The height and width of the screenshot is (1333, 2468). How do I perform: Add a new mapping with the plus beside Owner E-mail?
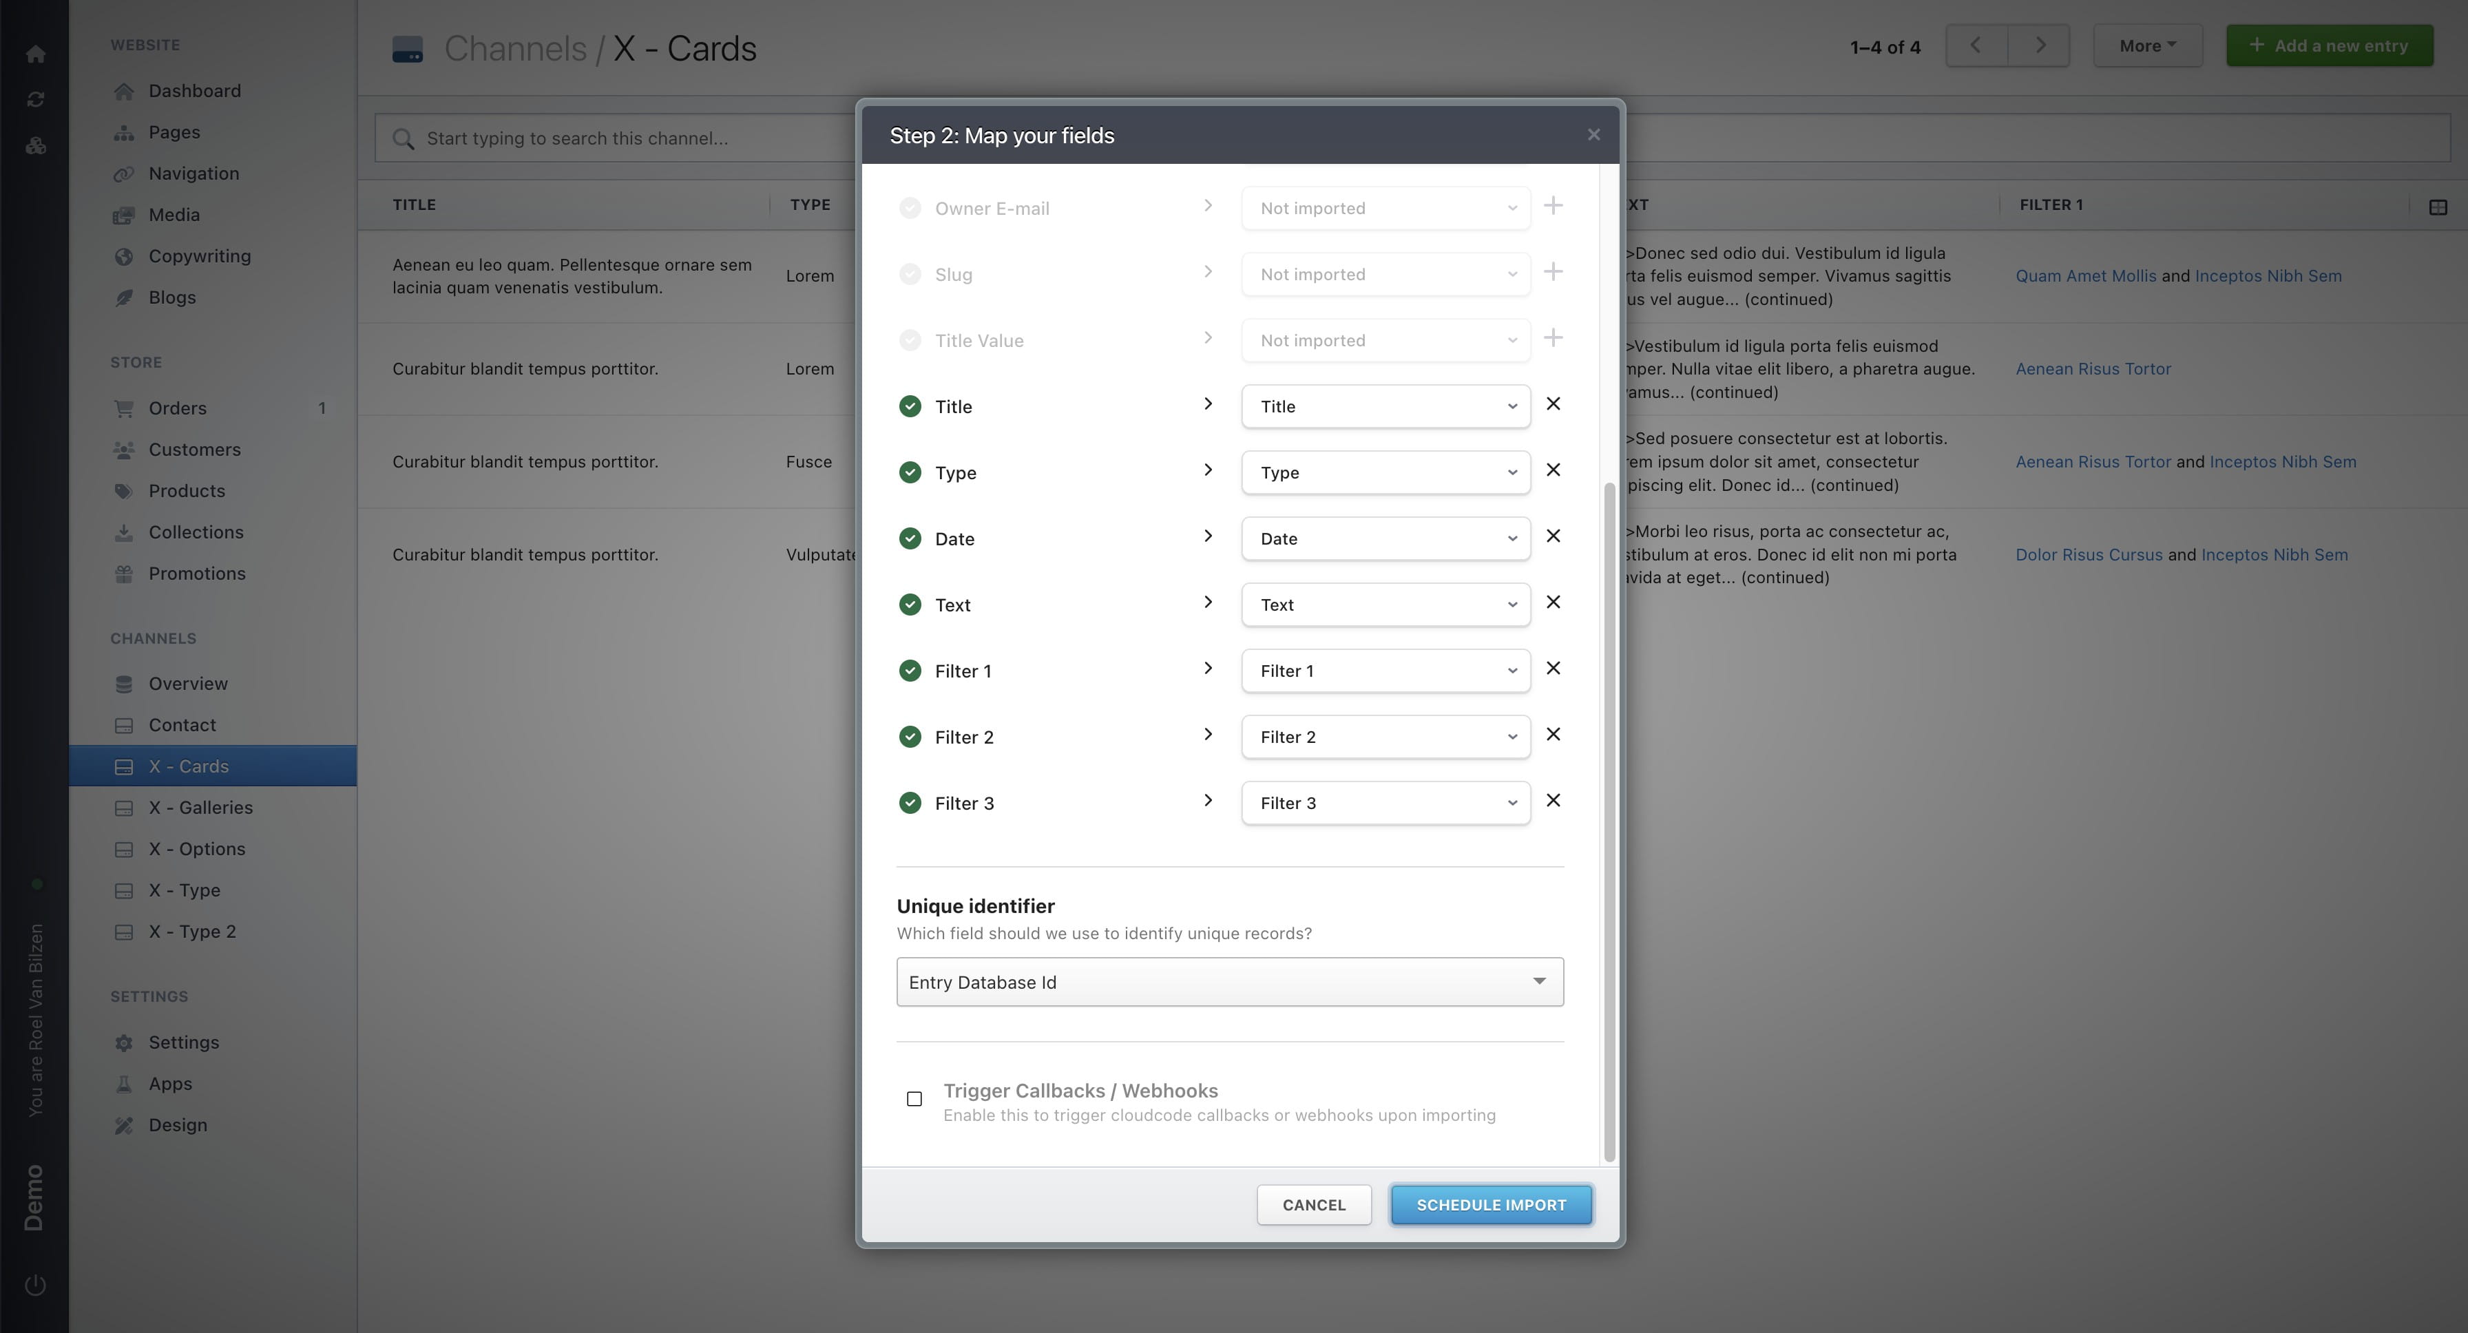tap(1554, 206)
